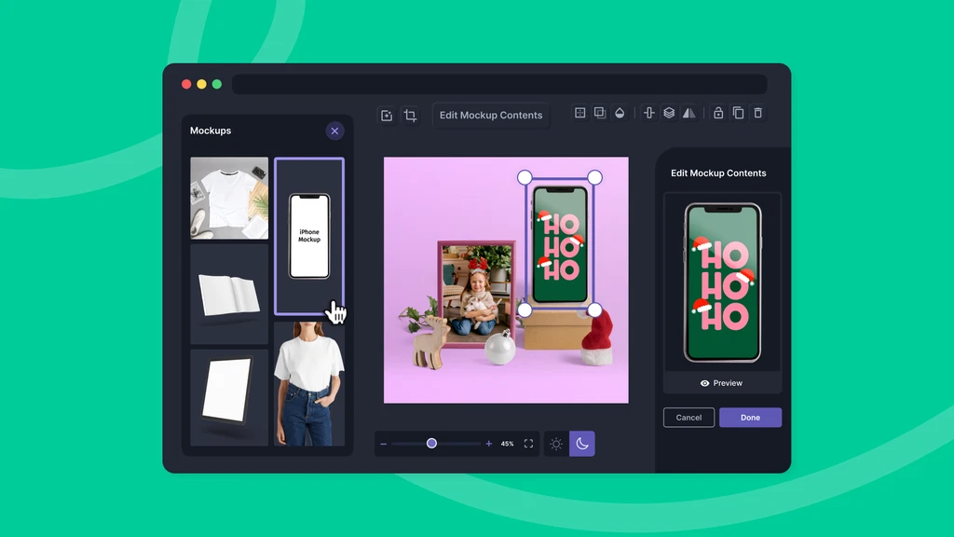
Task: Click the fit-to-screen icon
Action: [528, 444]
